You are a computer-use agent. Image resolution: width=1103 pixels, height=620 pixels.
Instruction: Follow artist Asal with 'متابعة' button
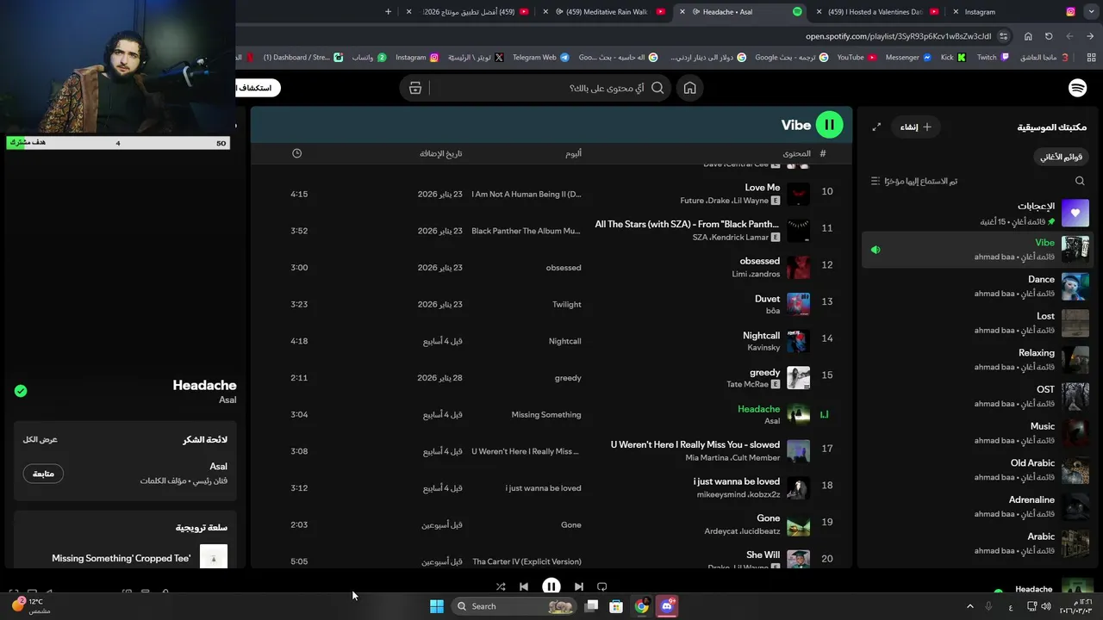(x=43, y=474)
